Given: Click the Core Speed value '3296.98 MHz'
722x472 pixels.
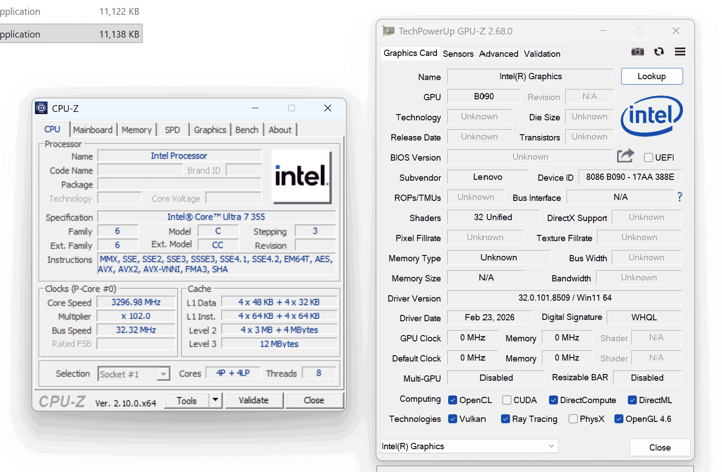Looking at the screenshot, I should 136,302.
